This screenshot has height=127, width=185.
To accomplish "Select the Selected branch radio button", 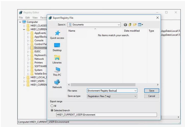I will coord(52,110).
